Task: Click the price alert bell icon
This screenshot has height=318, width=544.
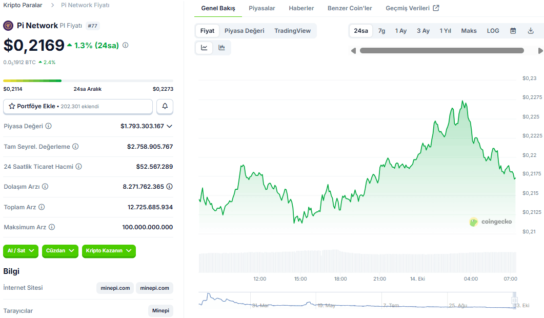Action: point(165,106)
